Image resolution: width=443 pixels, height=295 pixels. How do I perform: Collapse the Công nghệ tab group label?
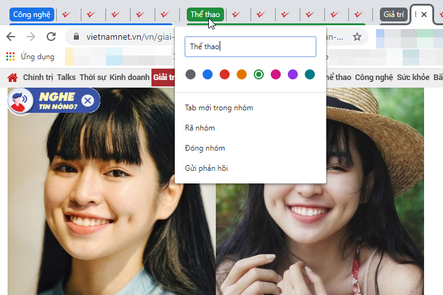[x=32, y=14]
